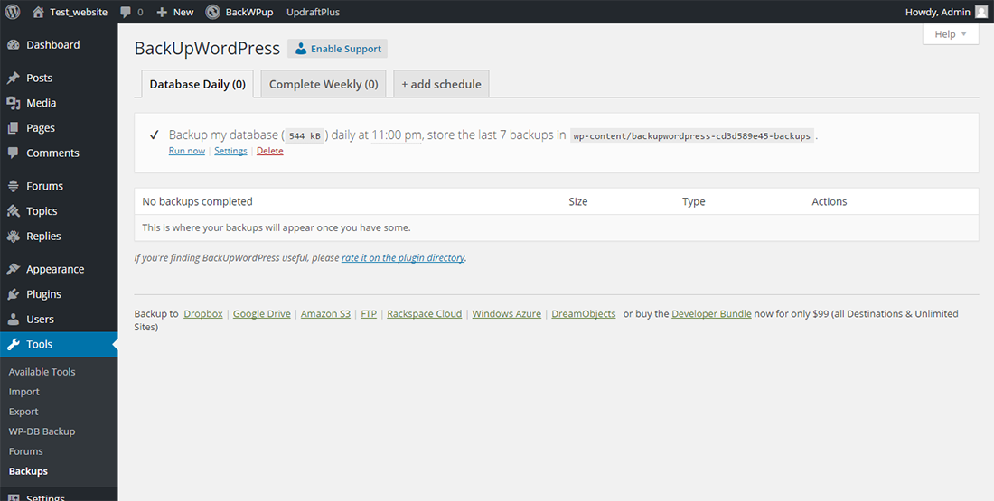Viewport: 994px width, 501px height.
Task: Open the Amazon S3 destination link
Action: point(326,313)
